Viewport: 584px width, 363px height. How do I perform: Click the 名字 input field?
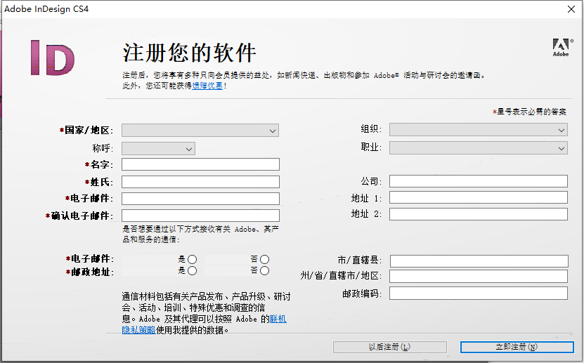pyautogui.click(x=200, y=164)
